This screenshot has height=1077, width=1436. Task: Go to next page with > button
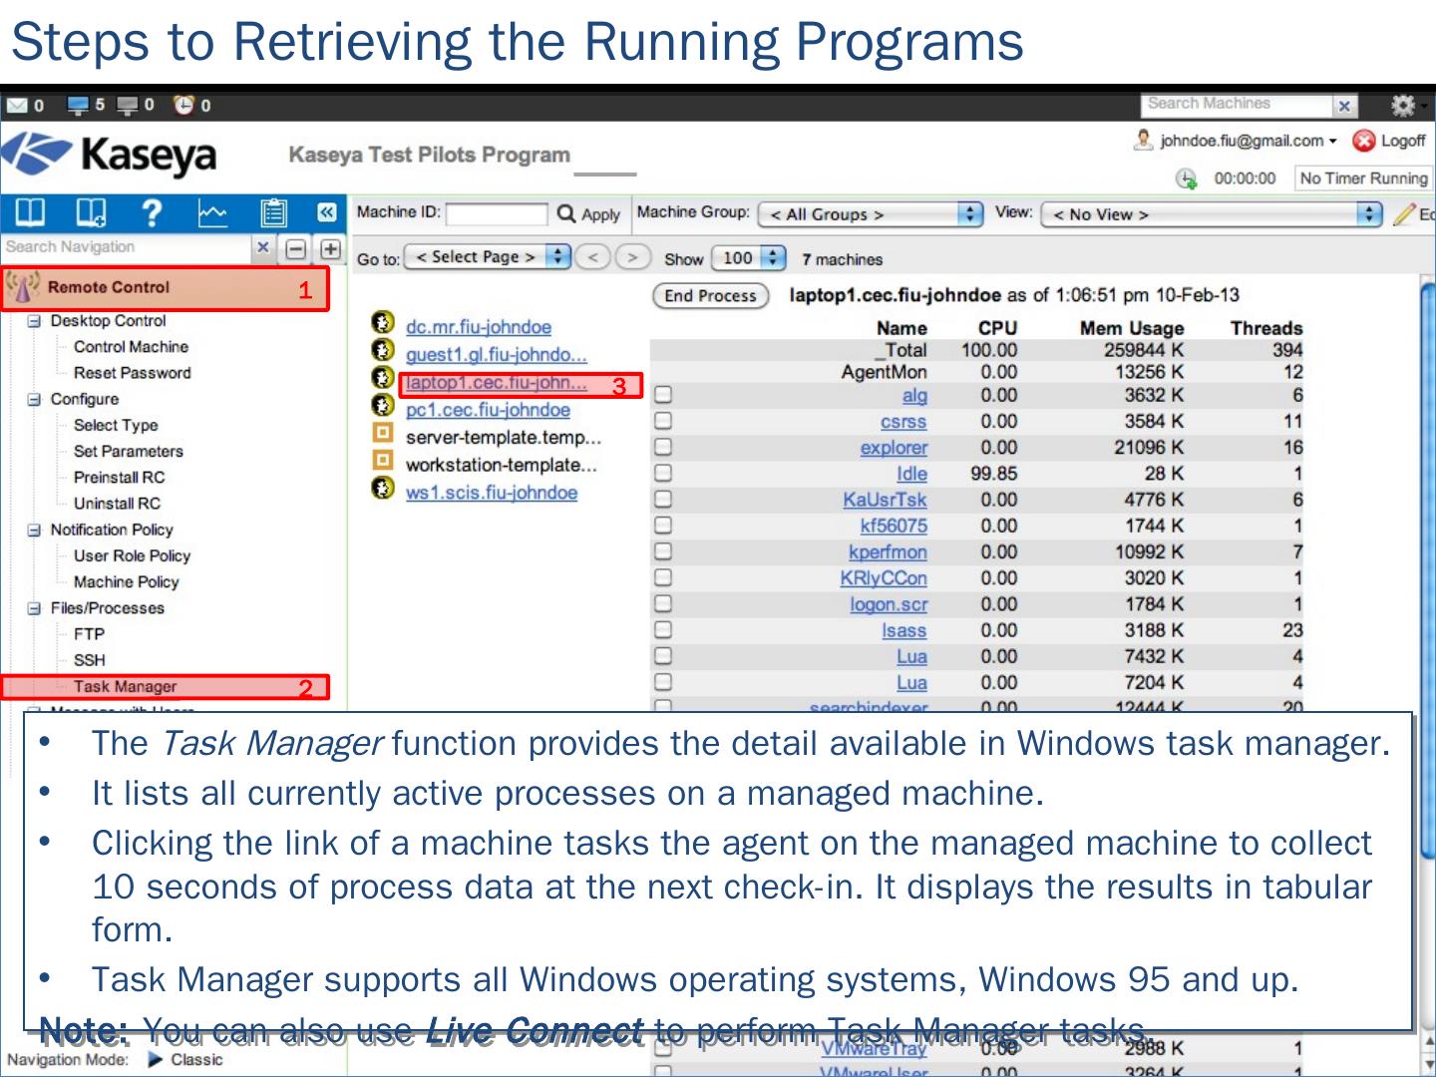tap(632, 257)
